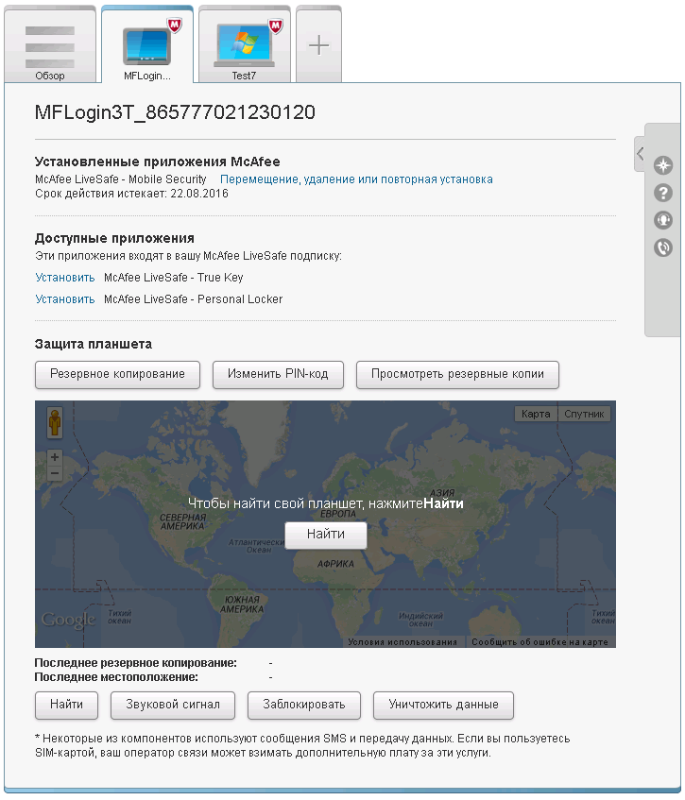Click Сообщить об ошибке на карте
This screenshot has width=685, height=800.
539,642
